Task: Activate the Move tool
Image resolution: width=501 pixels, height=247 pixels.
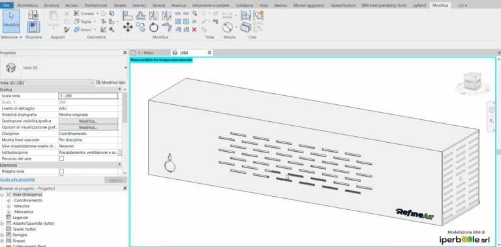Action: pyautogui.click(x=128, y=27)
